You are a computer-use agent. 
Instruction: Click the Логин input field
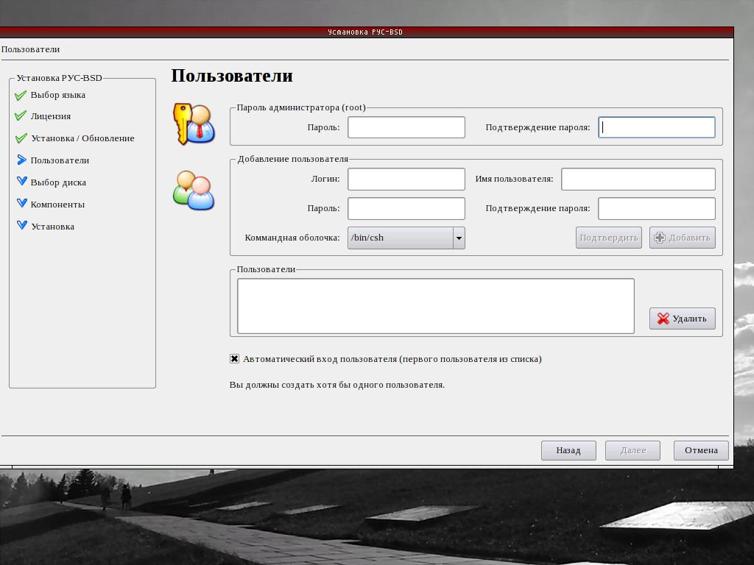406,179
